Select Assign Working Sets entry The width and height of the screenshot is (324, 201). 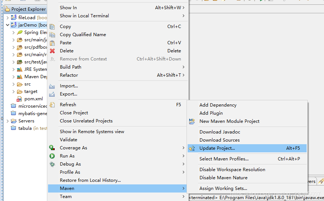(x=247, y=188)
